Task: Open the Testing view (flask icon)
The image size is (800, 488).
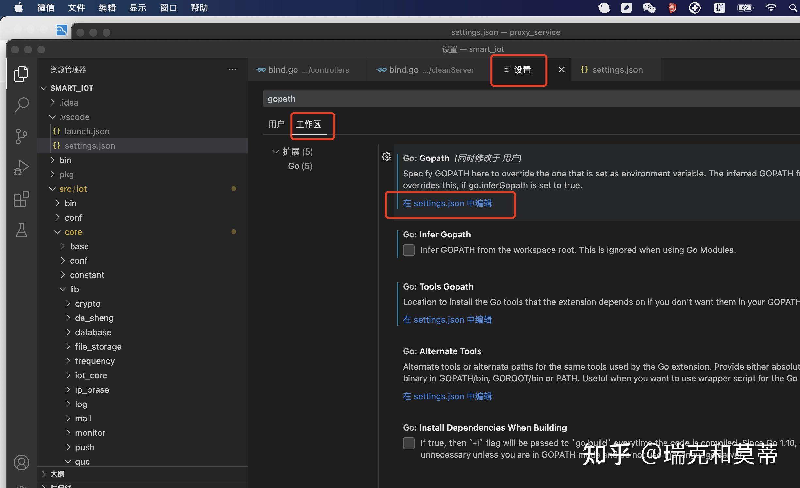Action: click(21, 231)
